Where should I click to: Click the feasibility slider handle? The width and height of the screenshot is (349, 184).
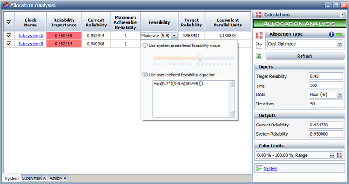coord(200,58)
